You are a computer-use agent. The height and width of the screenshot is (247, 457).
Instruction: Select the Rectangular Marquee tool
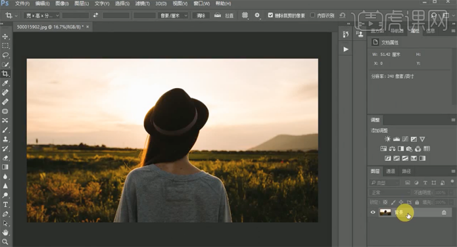(x=5, y=46)
